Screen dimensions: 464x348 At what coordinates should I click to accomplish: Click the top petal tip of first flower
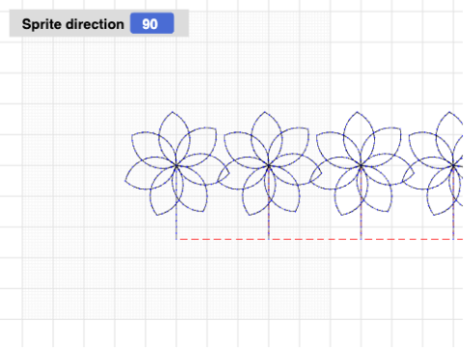pos(172,112)
